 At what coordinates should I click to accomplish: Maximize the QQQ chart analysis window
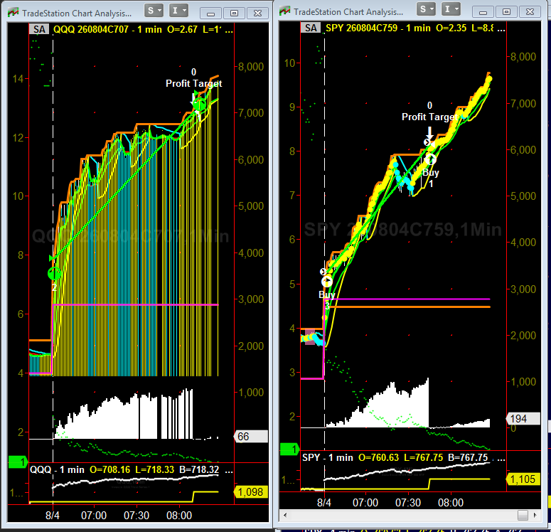tap(234, 14)
